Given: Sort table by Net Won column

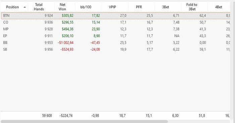Looking at the screenshot, I should pyautogui.click(x=62, y=7).
